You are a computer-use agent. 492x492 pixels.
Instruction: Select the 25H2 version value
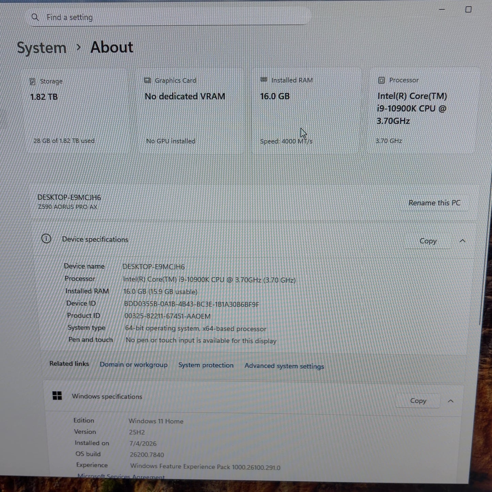[x=137, y=432]
